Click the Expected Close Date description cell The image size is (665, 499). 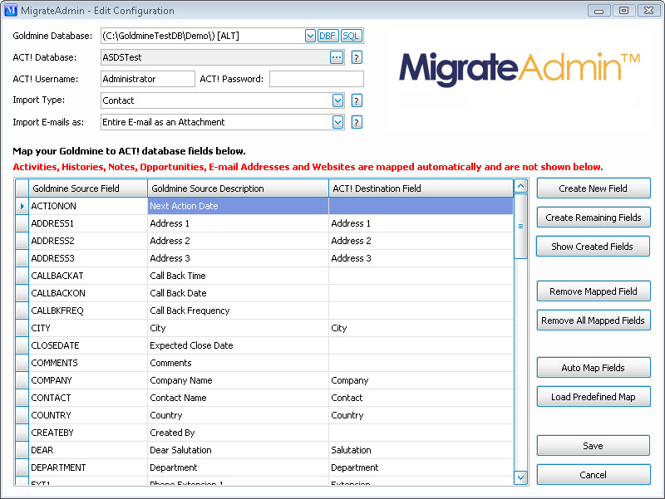(x=238, y=345)
